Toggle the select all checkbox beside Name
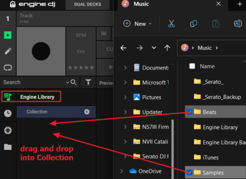 pyautogui.click(x=192, y=66)
